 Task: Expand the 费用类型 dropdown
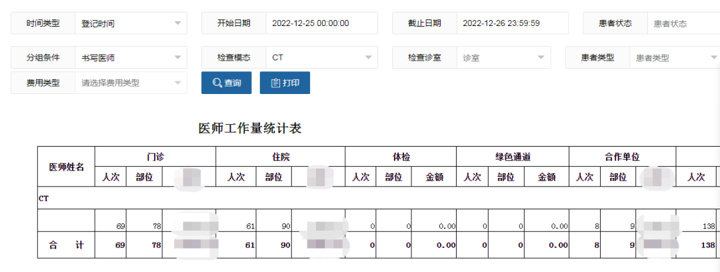pyautogui.click(x=131, y=83)
